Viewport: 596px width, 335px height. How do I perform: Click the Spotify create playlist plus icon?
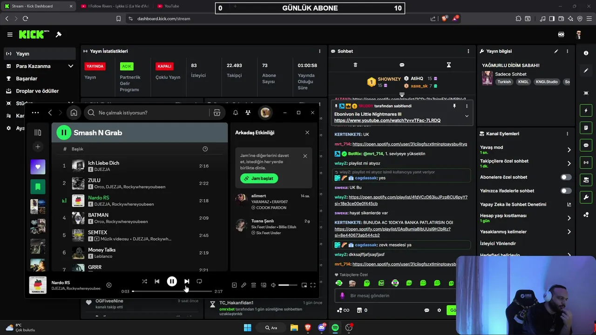(x=38, y=147)
